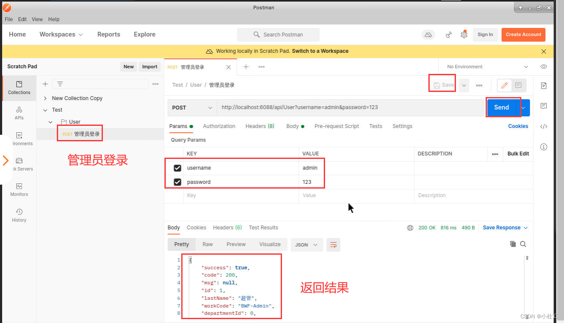Image resolution: width=564 pixels, height=323 pixels.
Task: Click the Bulk Edit link
Action: pyautogui.click(x=518, y=154)
